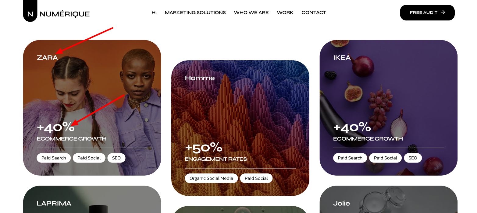Viewport: 477px width, 213px height.
Task: Open the Jolie project card
Action: tap(389, 199)
